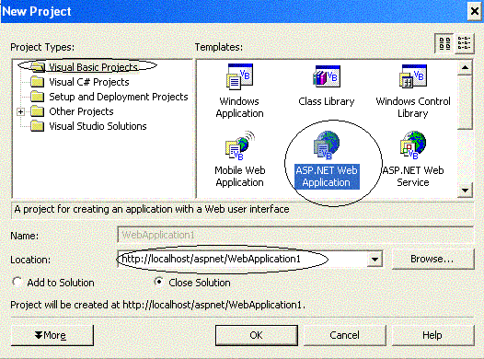
Task: Choose the Add to Solution radio button
Action: tap(17, 283)
